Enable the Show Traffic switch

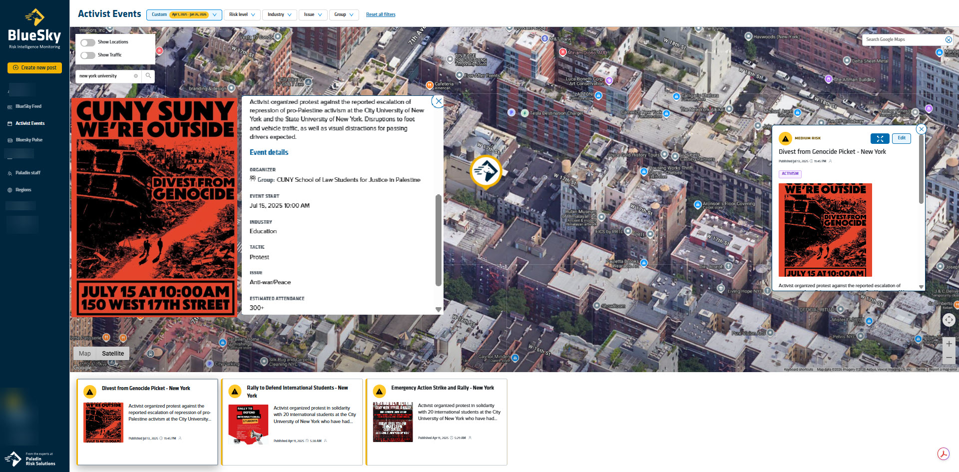(88, 55)
